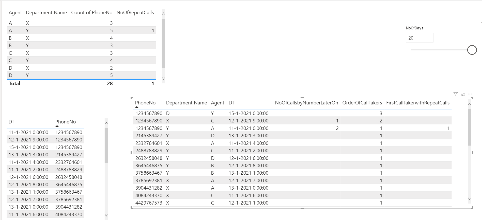The width and height of the screenshot is (482, 220).
Task: Click 12-1-2021 7:00:00 in detail table
Action: [x=248, y=180]
